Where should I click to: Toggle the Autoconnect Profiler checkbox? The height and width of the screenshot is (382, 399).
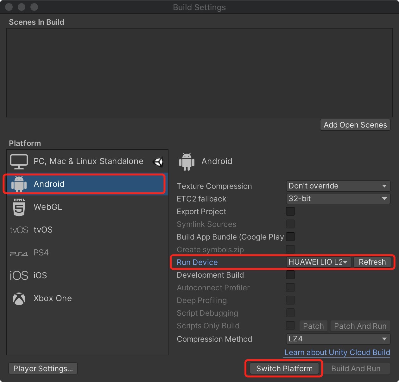(x=290, y=287)
